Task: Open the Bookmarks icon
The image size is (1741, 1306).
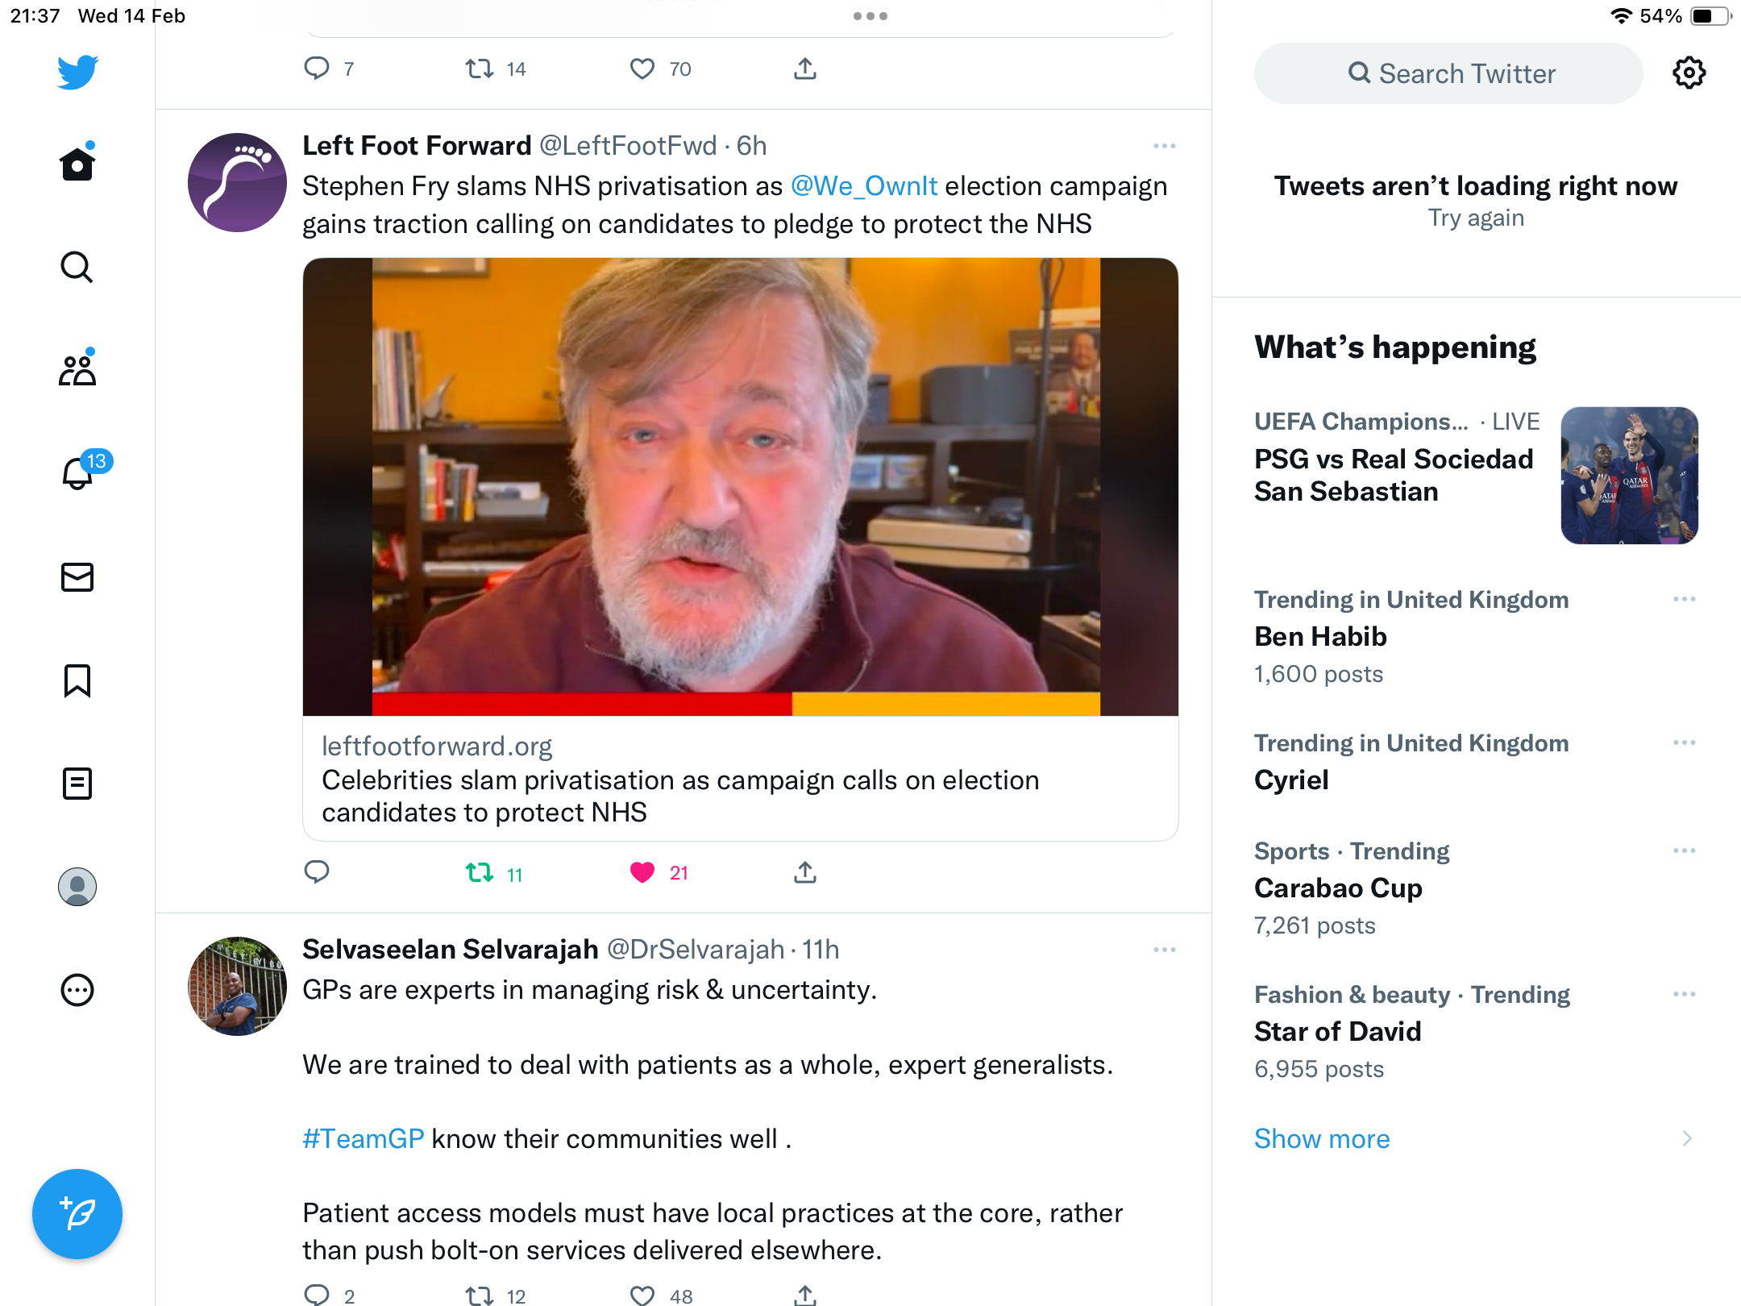Action: tap(77, 680)
